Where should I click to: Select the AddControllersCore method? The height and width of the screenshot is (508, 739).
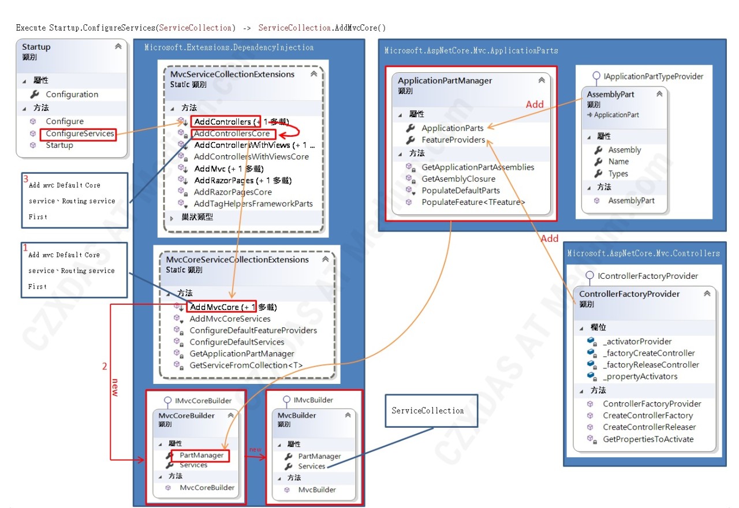[232, 133]
